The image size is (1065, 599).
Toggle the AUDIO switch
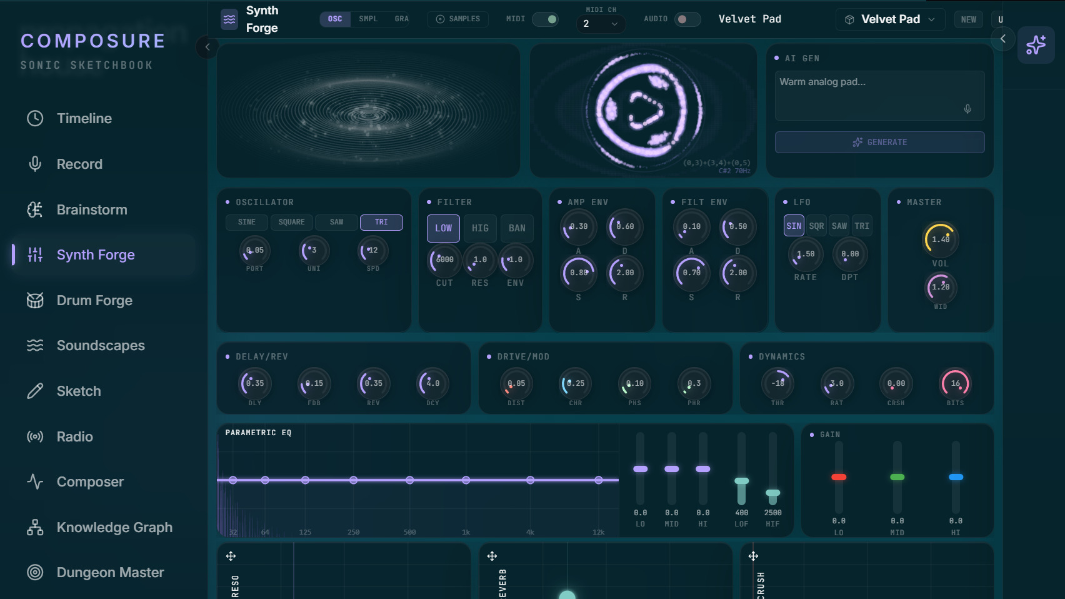click(x=687, y=19)
